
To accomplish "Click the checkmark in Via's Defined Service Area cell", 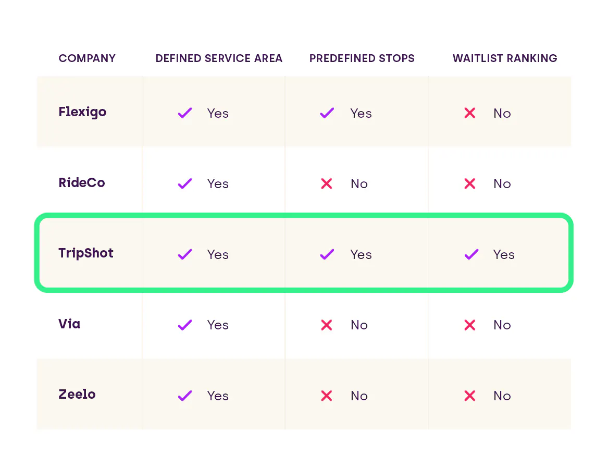I will tap(185, 325).
